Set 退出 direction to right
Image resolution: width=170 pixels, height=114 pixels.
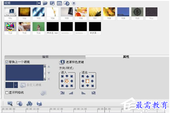[93, 81]
